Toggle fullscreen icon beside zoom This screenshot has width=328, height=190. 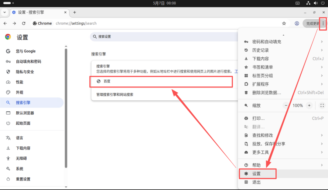click(x=322, y=106)
